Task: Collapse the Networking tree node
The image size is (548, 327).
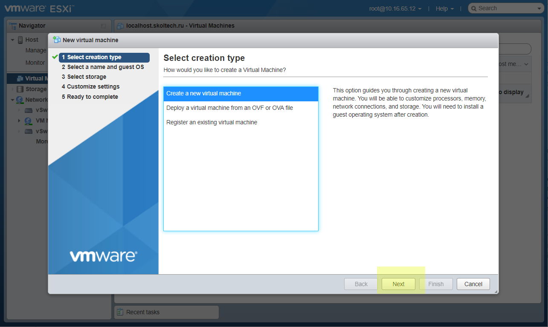Action: click(x=12, y=100)
